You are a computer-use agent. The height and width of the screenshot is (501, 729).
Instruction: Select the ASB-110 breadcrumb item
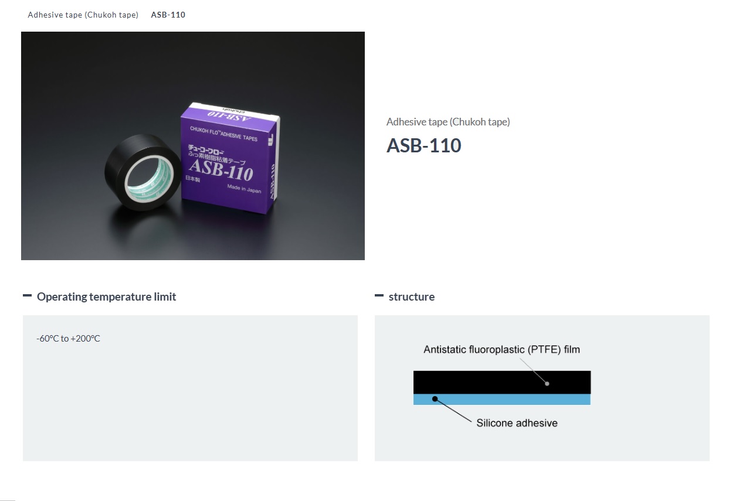pyautogui.click(x=168, y=15)
